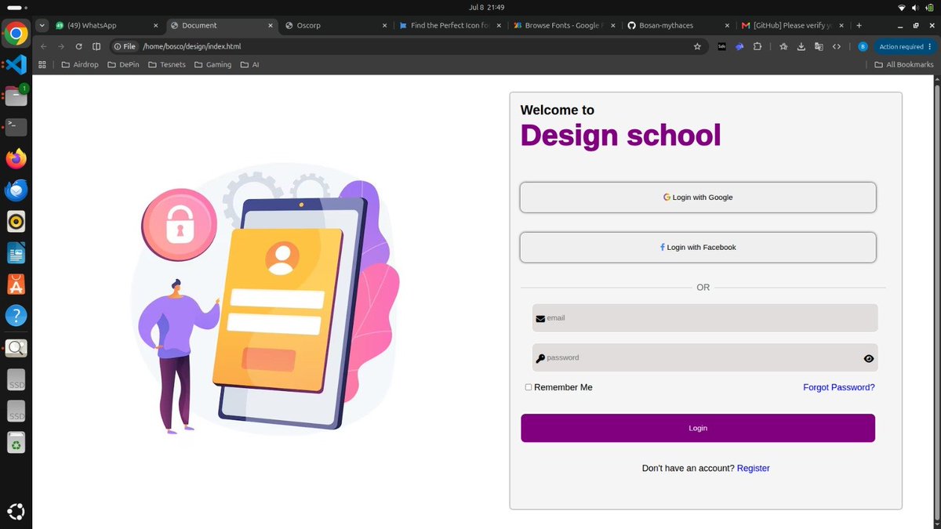Open Rhythmbox in the dock
Screen dimensions: 941x529
point(16,222)
